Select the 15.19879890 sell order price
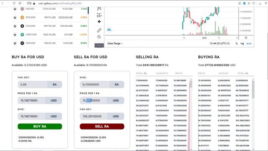Screen dimensions: 268x151 pos(180,81)
